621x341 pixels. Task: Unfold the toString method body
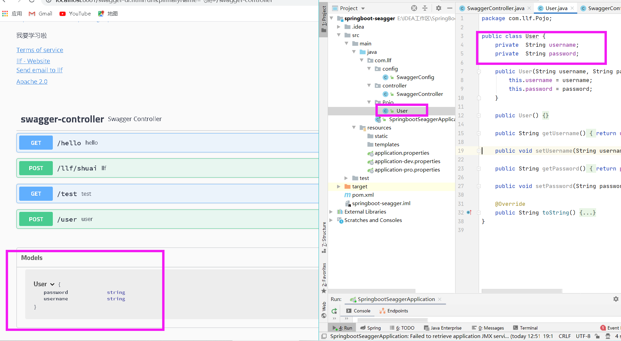tap(479, 213)
